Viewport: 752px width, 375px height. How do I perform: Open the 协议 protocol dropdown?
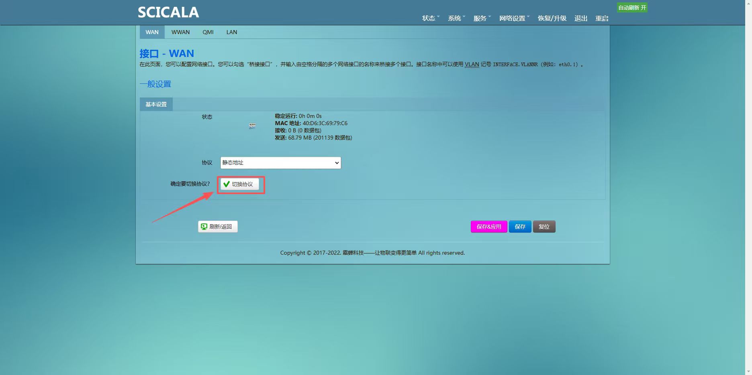tap(280, 163)
